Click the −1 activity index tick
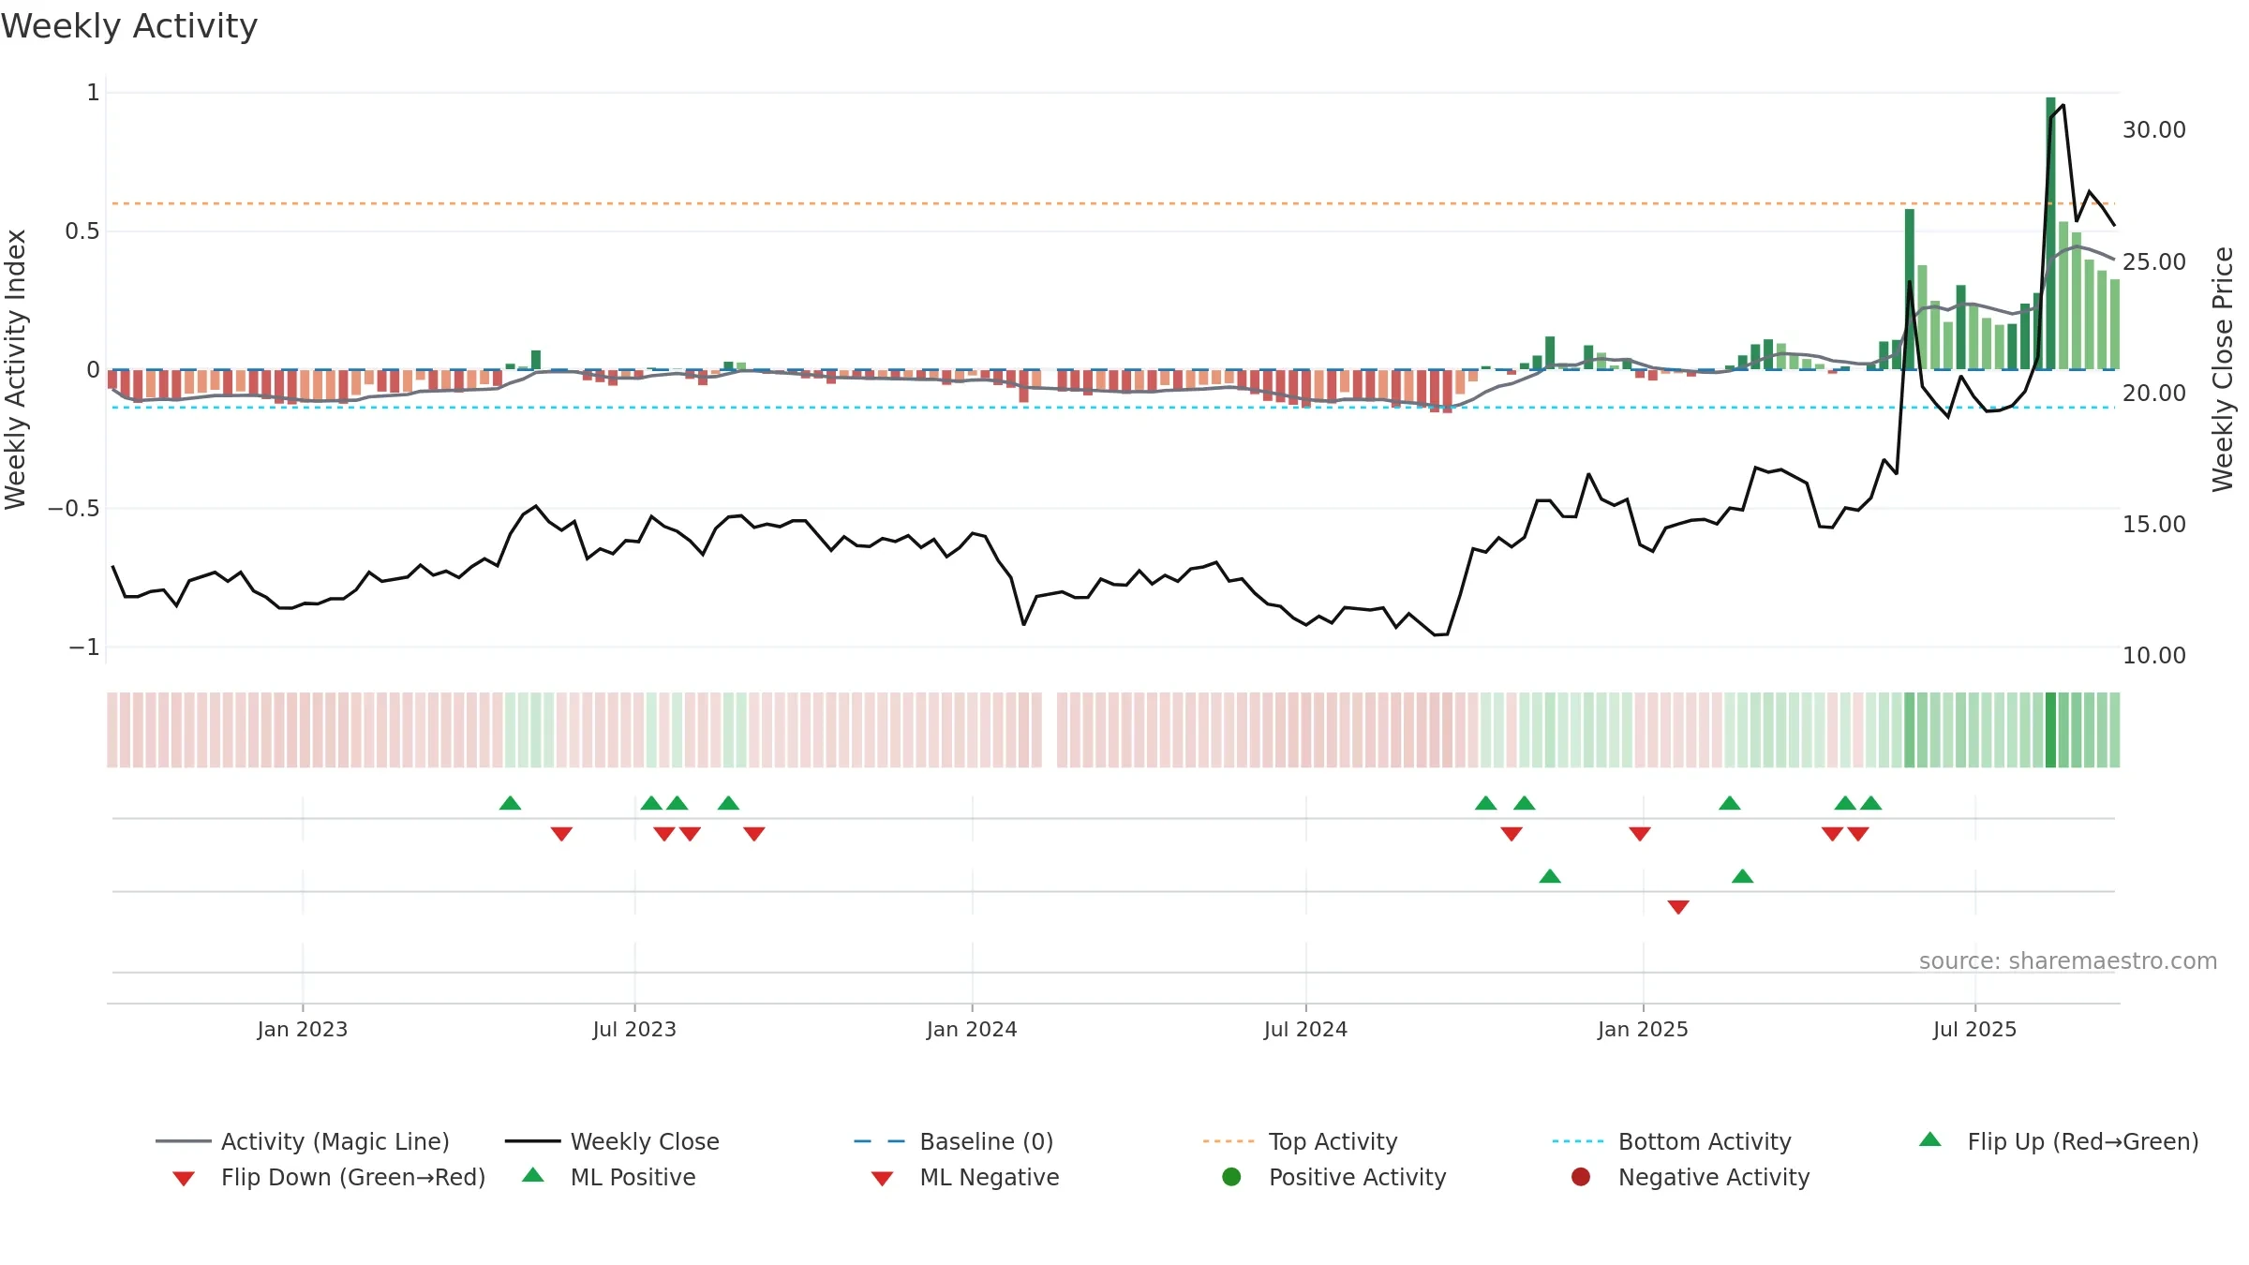This screenshot has width=2249, height=1265. pyautogui.click(x=83, y=647)
